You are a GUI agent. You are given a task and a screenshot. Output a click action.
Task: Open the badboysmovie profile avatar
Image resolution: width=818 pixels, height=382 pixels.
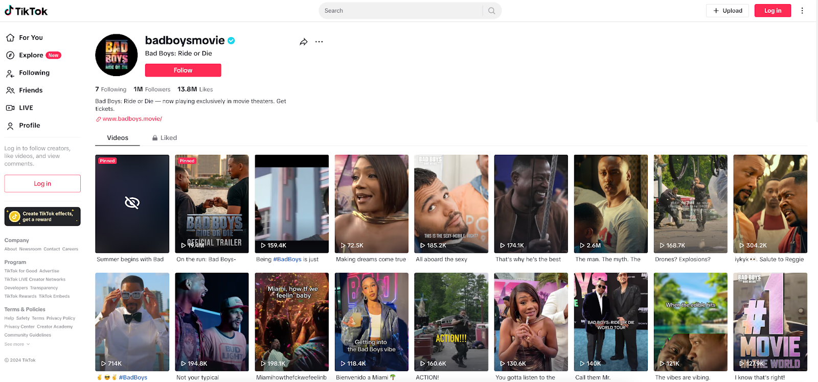pyautogui.click(x=117, y=55)
